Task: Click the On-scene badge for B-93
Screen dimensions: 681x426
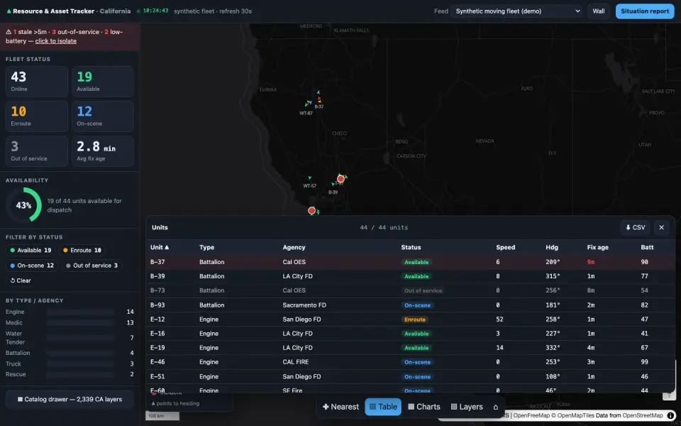Action: tap(417, 305)
